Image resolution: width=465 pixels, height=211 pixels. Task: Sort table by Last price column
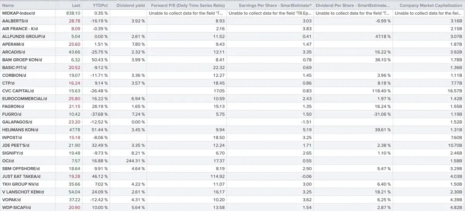[76, 5]
